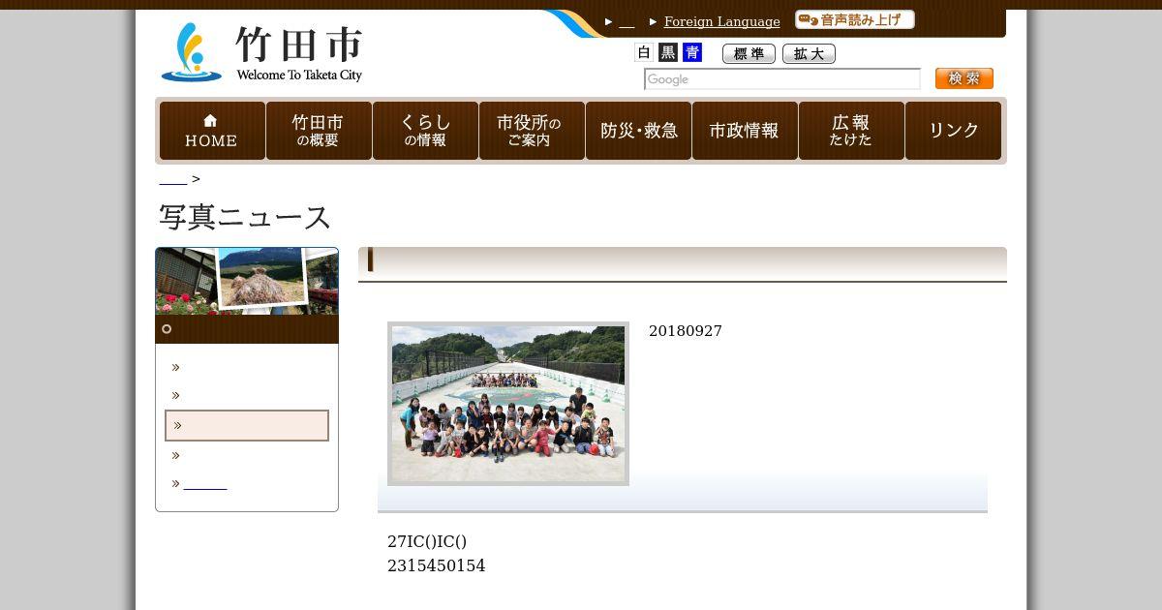Screen dimensions: 1162x610
Task: Click the second sidebar arrow item
Action: point(176,395)
